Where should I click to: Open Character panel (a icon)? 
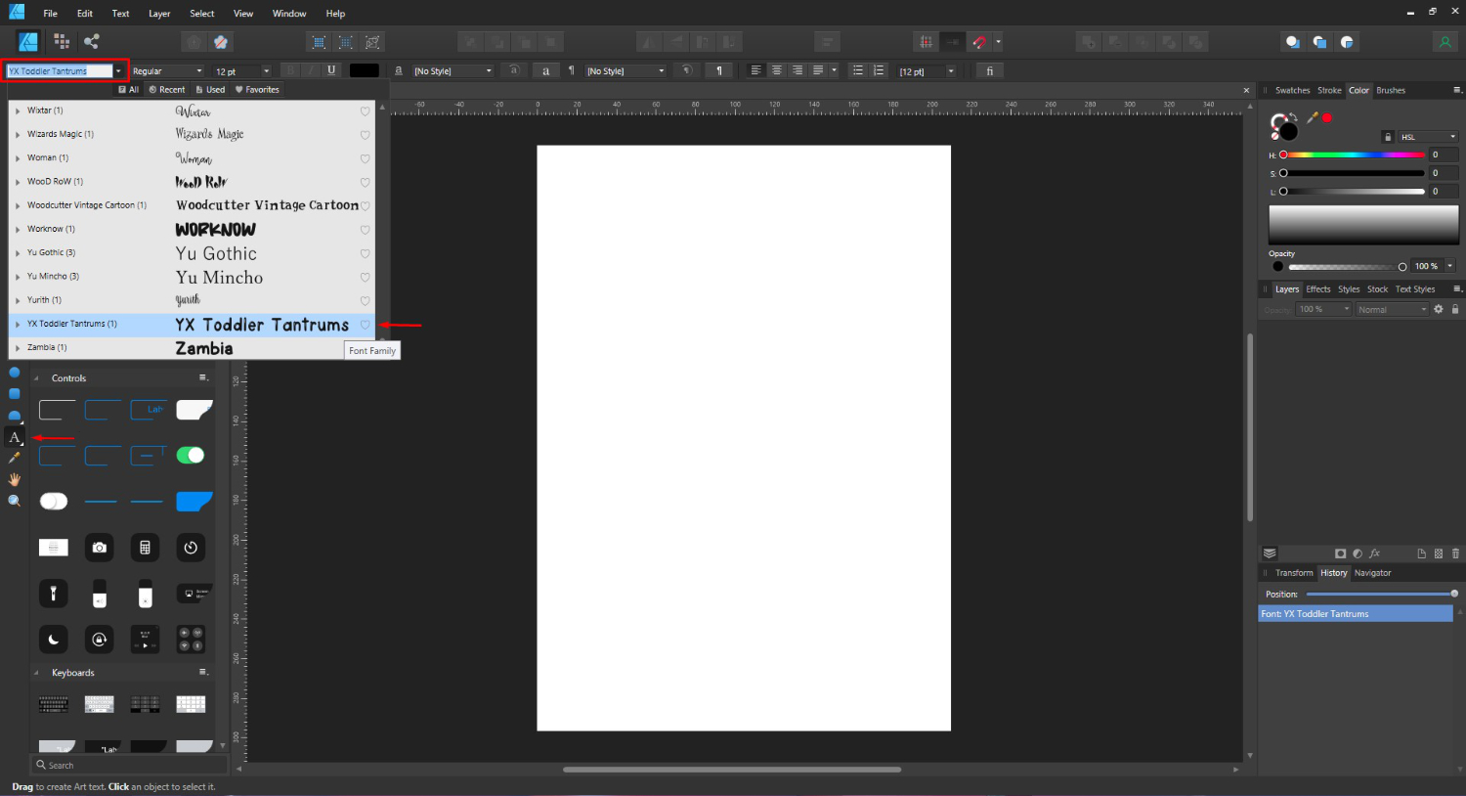(x=545, y=70)
